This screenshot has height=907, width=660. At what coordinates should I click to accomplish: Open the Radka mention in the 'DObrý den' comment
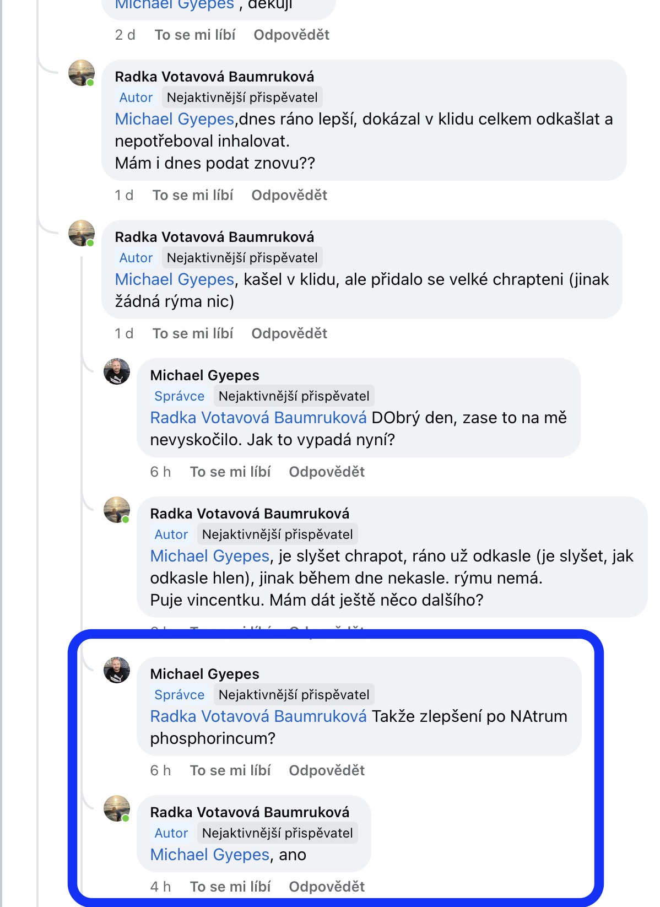[258, 418]
